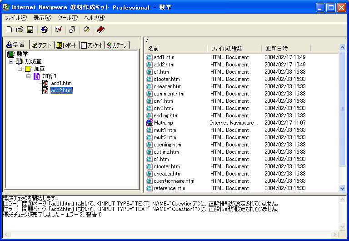Click the Save floppy disk icon
This screenshot has height=241, width=349.
click(30, 30)
